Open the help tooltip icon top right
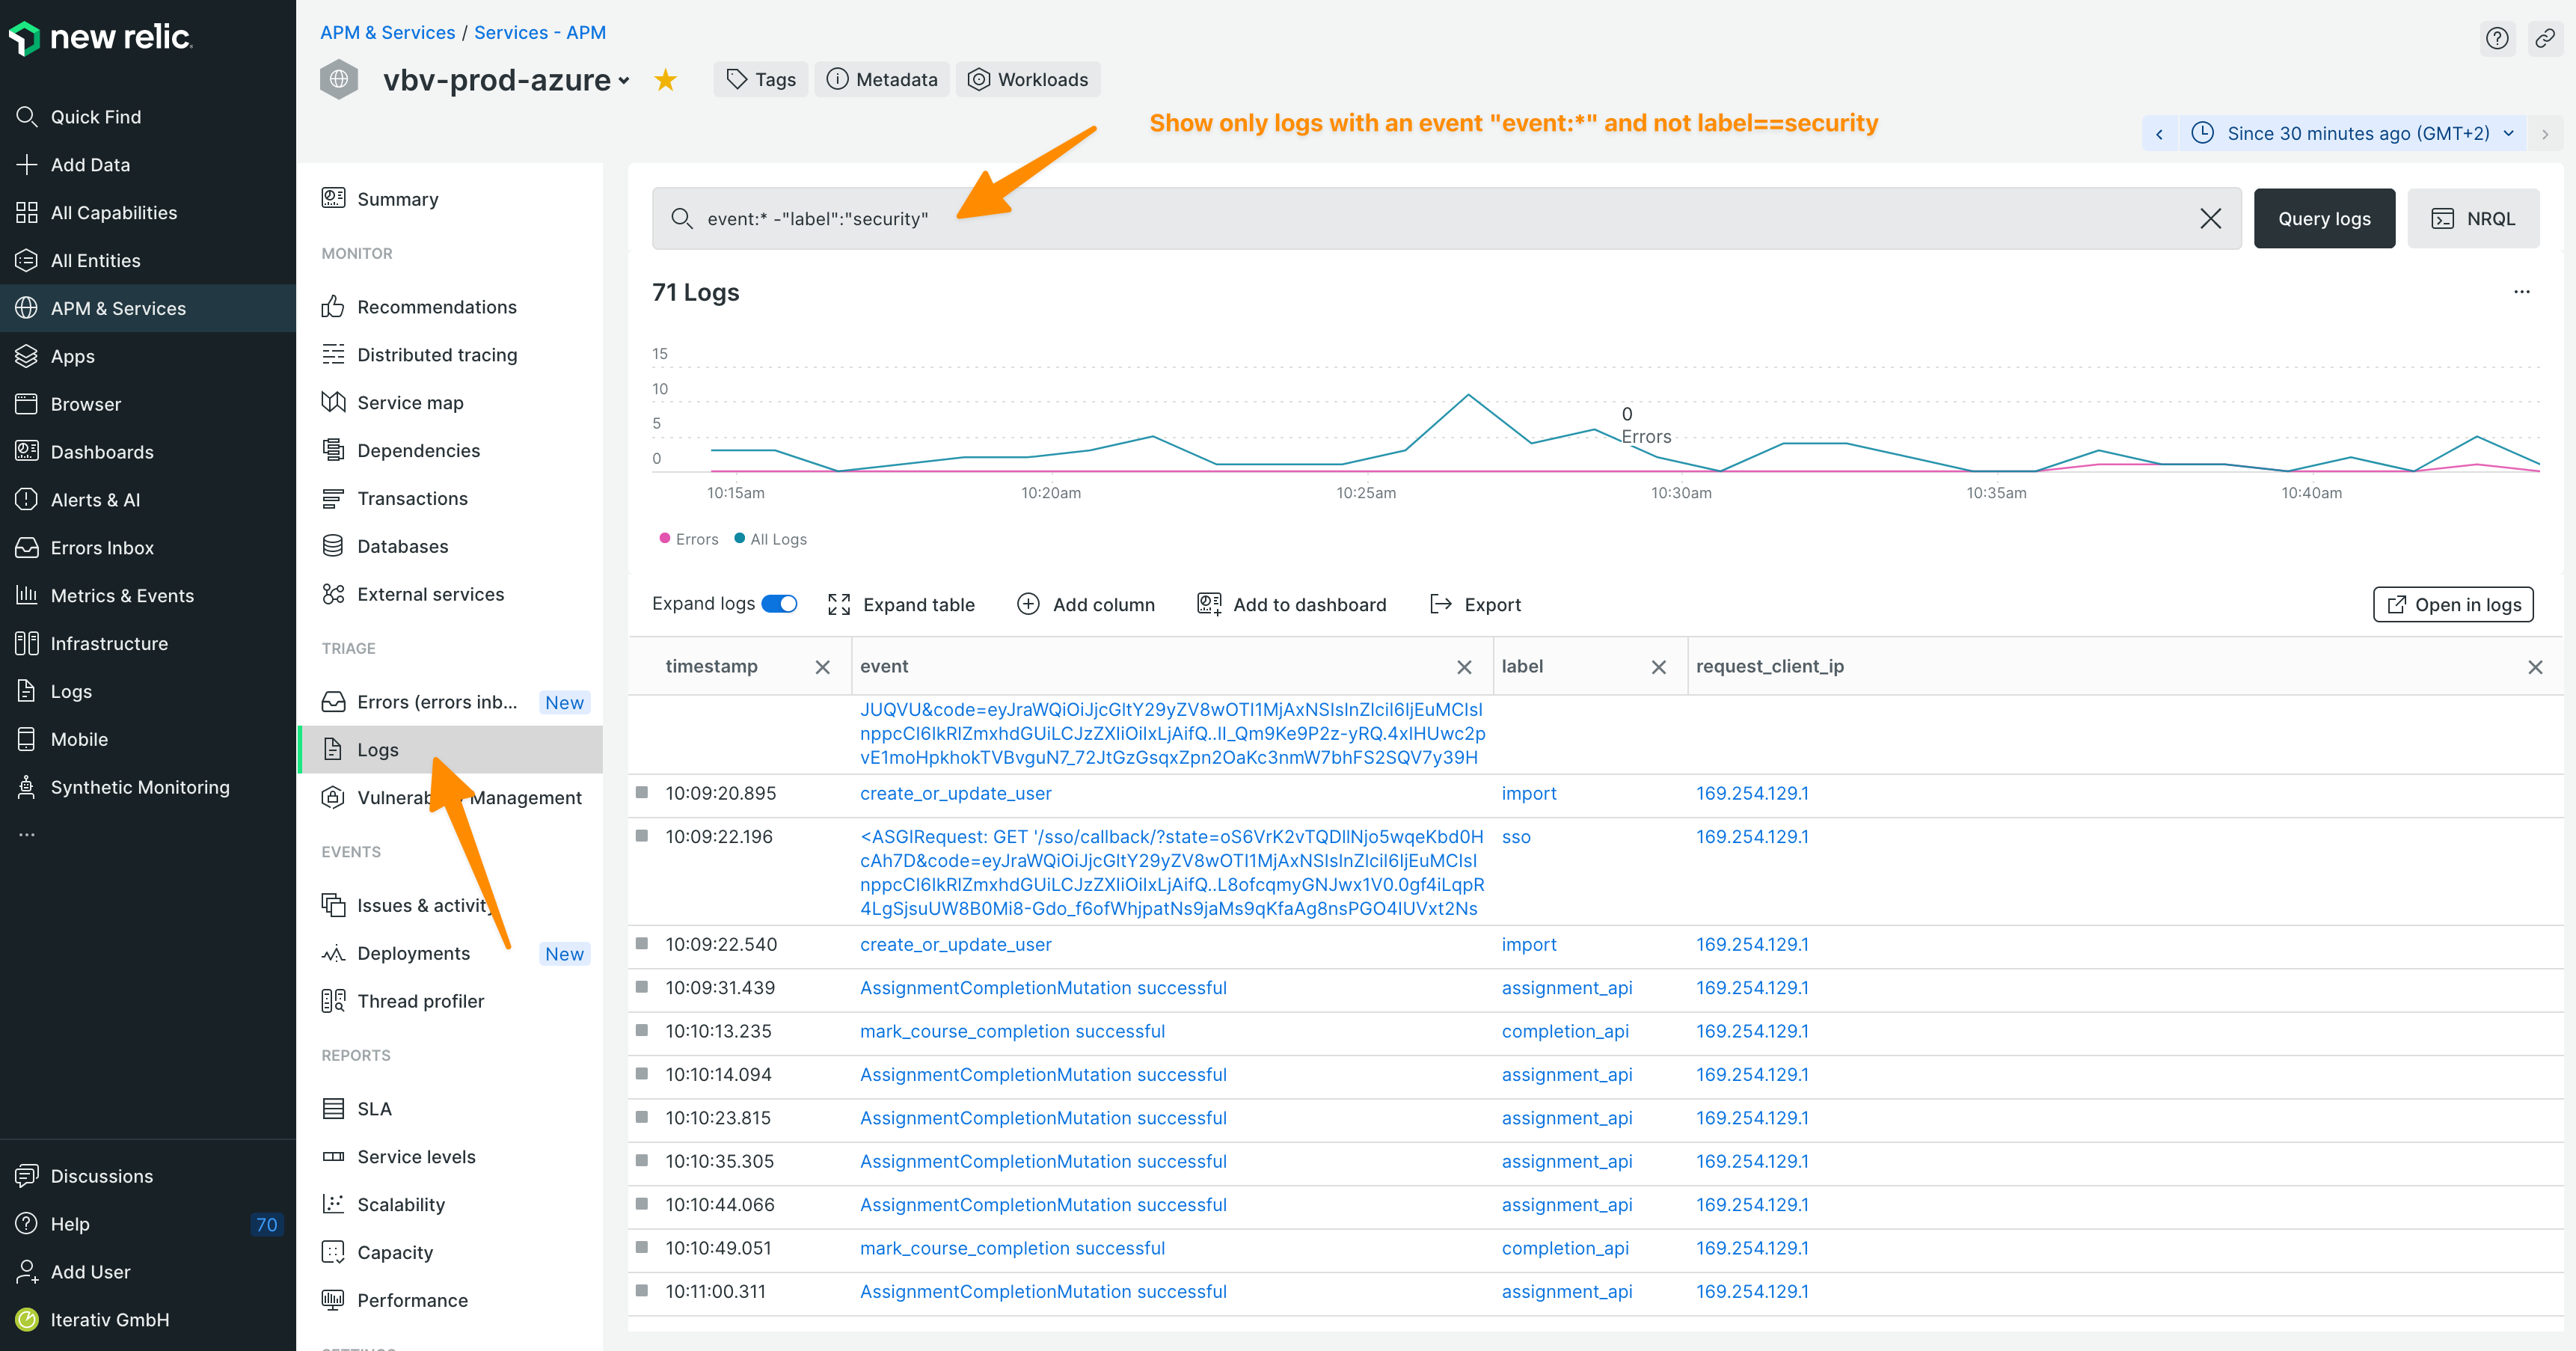 coord(2497,38)
